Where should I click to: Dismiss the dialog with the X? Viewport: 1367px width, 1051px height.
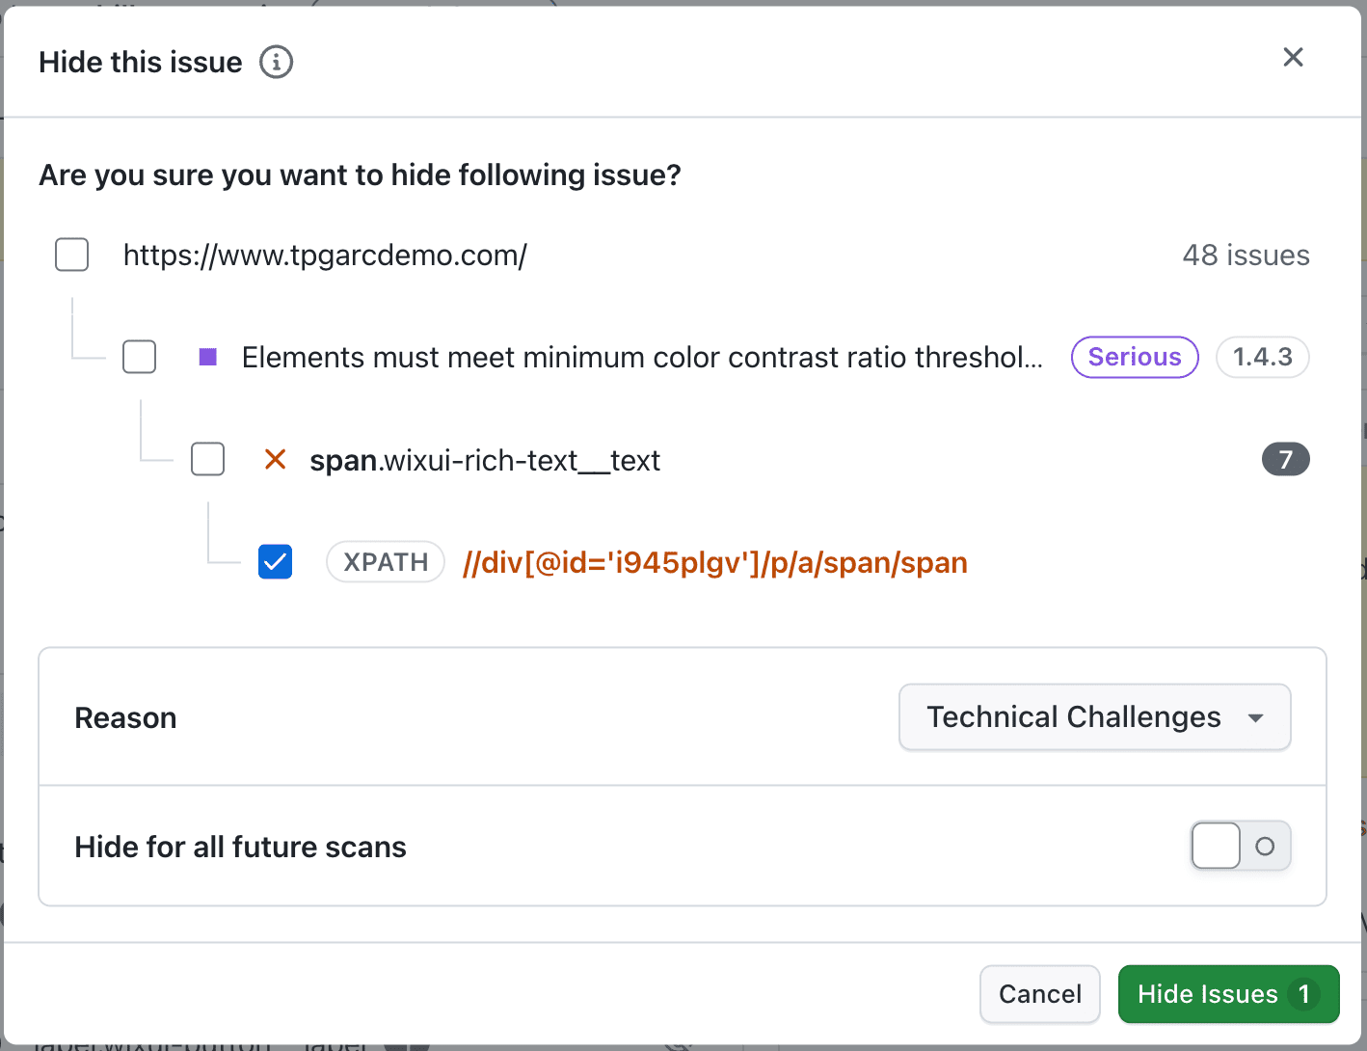(x=1293, y=57)
